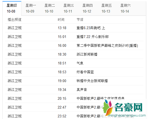
Task: Click 浙江卫视 in the 20:15 row
Action: point(14,98)
